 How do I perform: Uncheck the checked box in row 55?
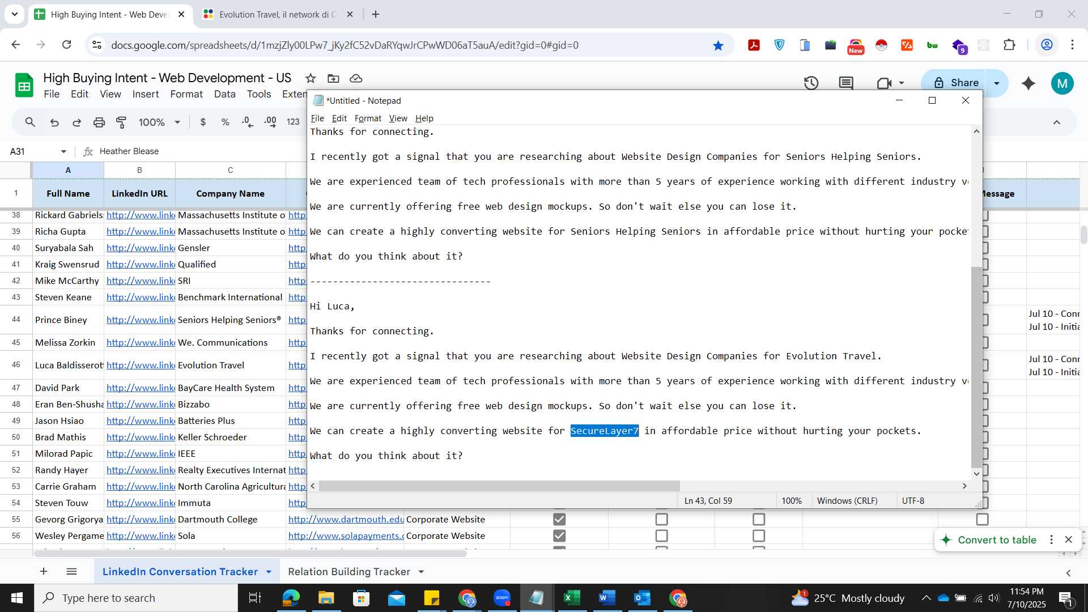pyautogui.click(x=559, y=519)
